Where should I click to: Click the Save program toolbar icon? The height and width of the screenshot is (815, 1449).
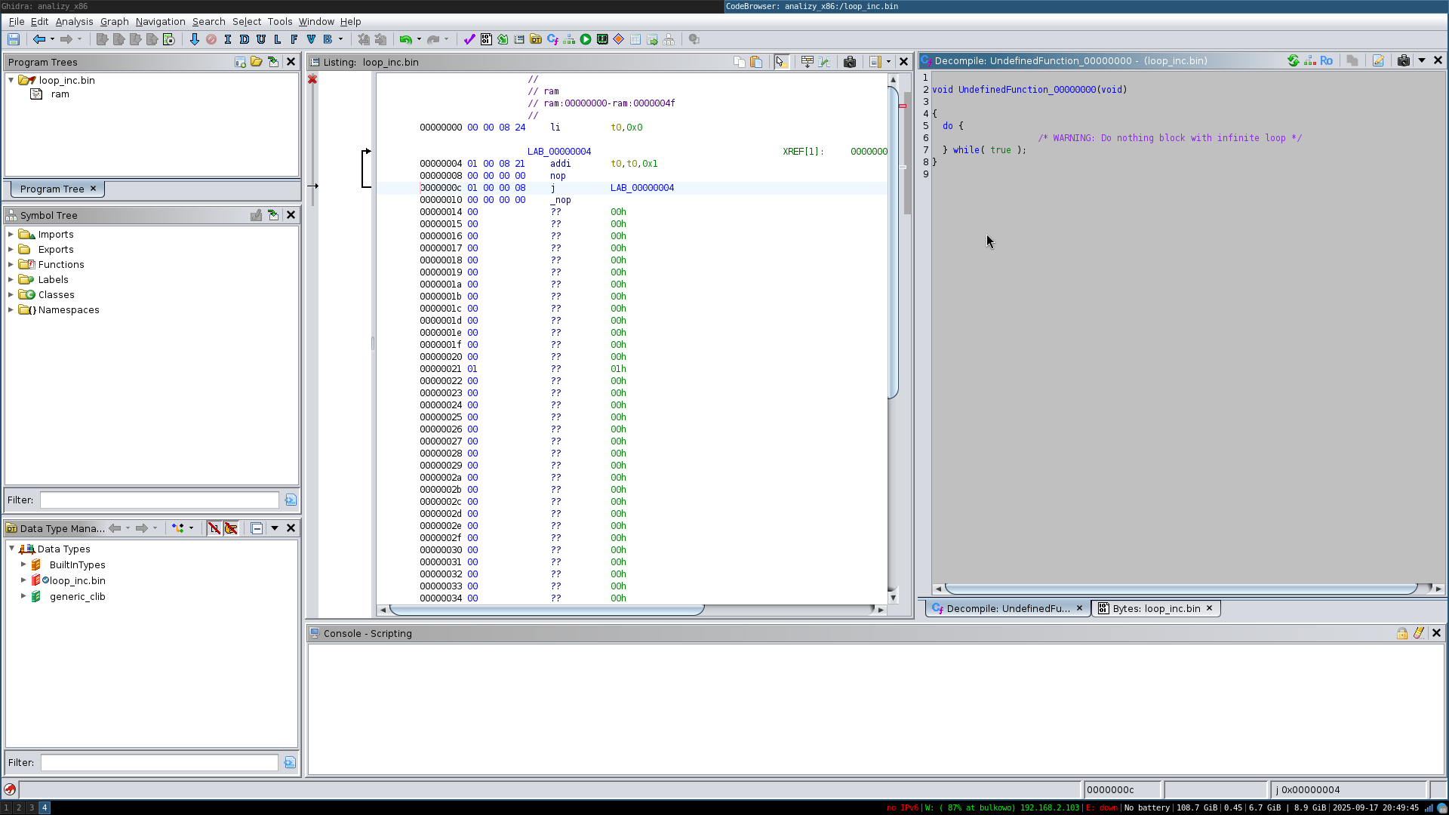[x=14, y=39]
